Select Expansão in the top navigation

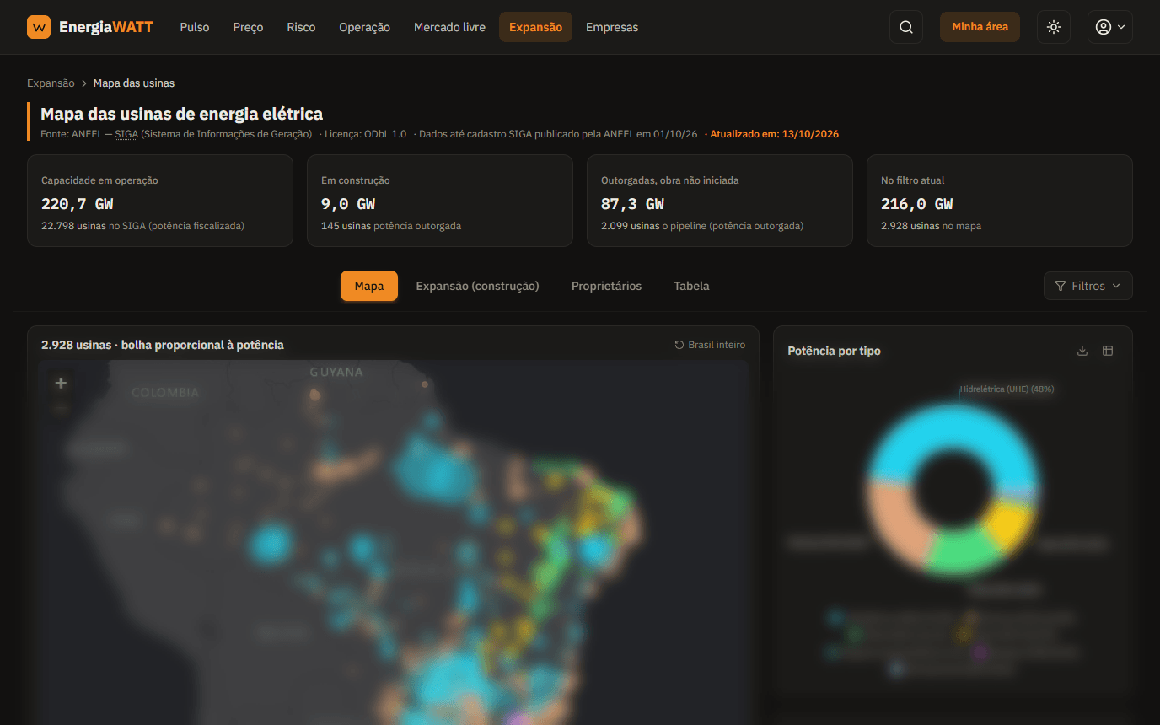535,27
